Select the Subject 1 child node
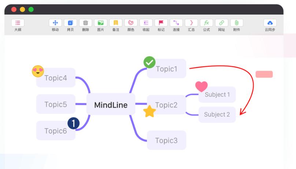This screenshot has width=296, height=169. (217, 95)
